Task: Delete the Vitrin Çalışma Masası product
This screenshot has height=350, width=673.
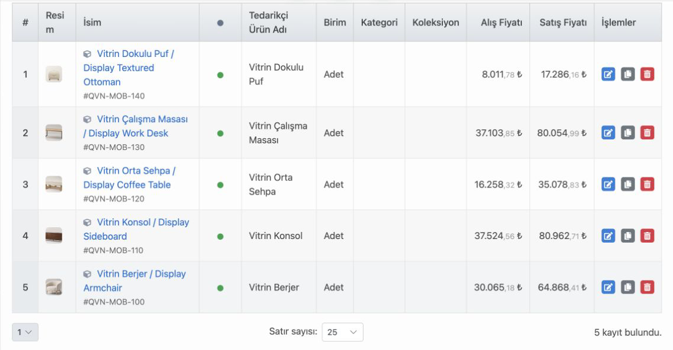Action: [648, 133]
